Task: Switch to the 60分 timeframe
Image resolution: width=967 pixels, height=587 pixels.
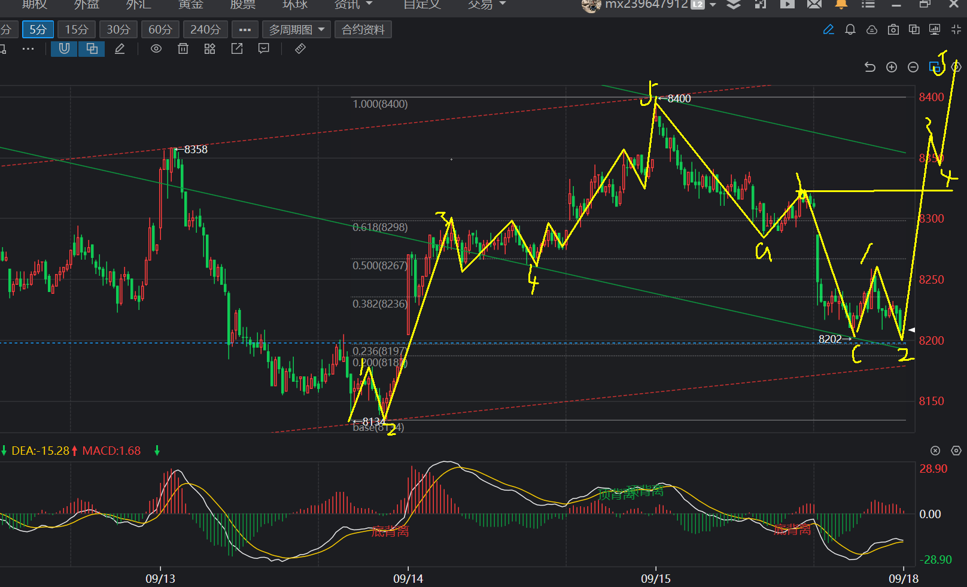Action: [x=160, y=29]
